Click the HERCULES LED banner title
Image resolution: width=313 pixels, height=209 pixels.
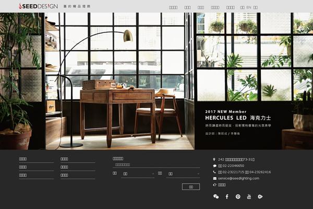[x=238, y=118]
